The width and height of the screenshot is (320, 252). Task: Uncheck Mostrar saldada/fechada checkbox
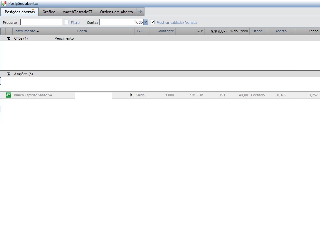click(153, 22)
